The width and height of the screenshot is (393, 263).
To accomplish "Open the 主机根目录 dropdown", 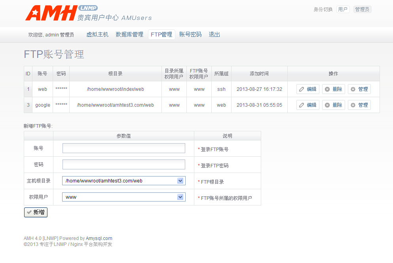I will coord(180,181).
